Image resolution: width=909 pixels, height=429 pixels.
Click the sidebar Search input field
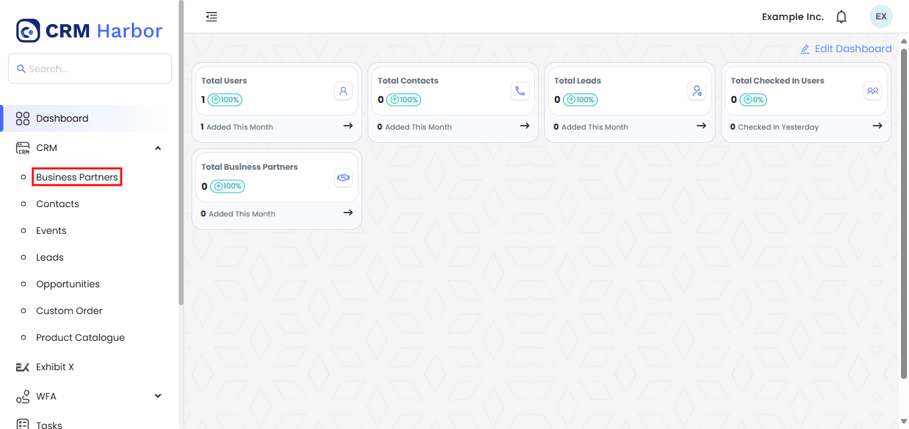point(90,69)
